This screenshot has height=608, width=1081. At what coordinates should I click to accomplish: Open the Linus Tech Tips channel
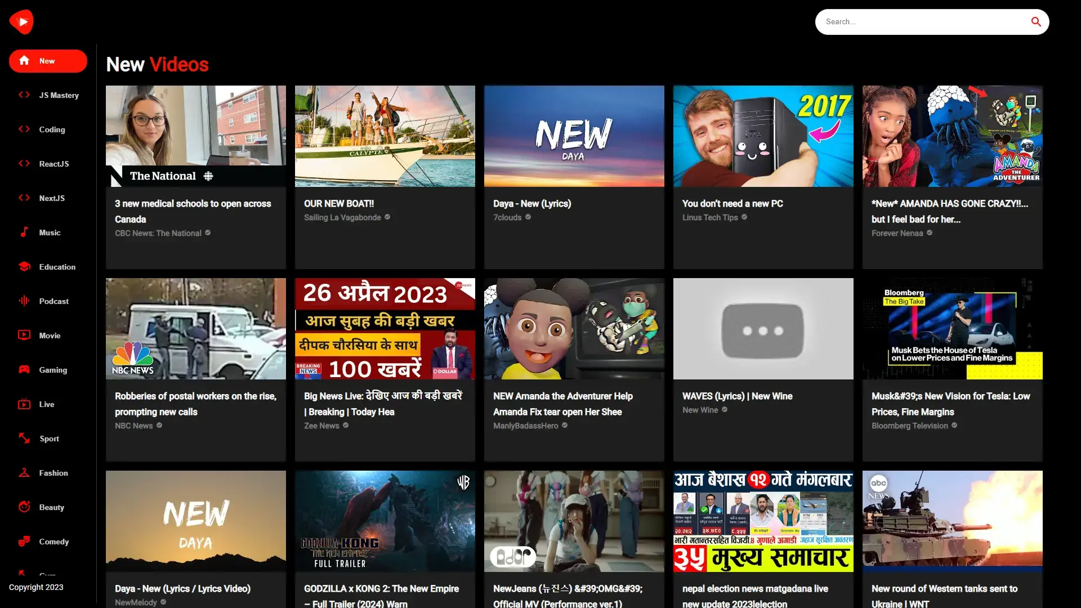(710, 217)
